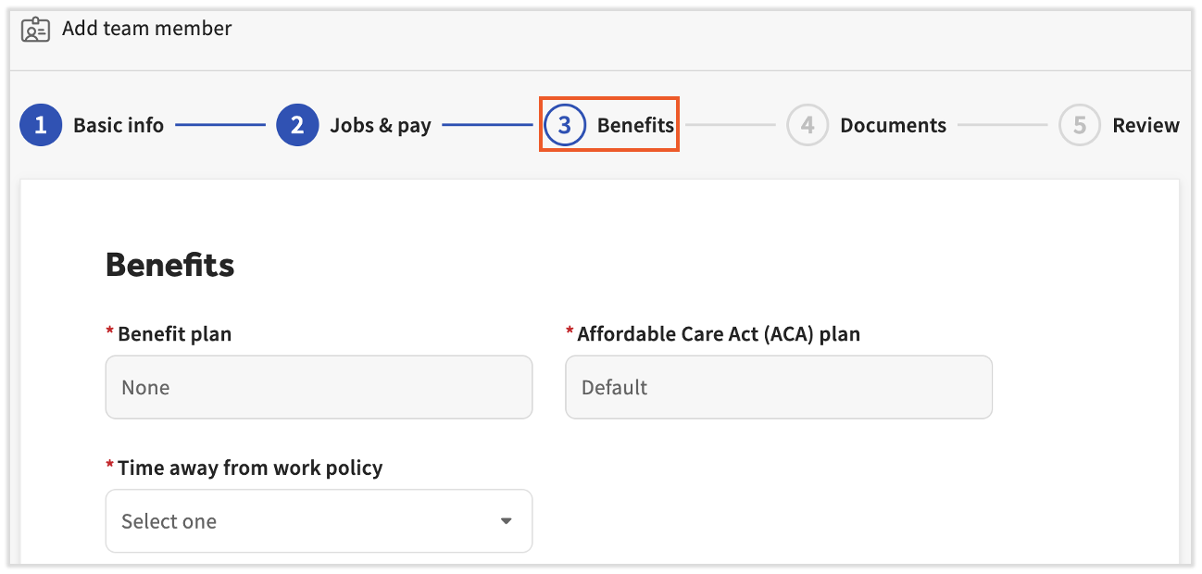Open the Review step
1202x574 pixels.
coord(1146,125)
